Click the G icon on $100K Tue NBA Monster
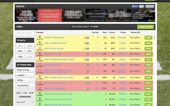Image resolution: width=170 pixels, height=106 pixels. point(88,38)
